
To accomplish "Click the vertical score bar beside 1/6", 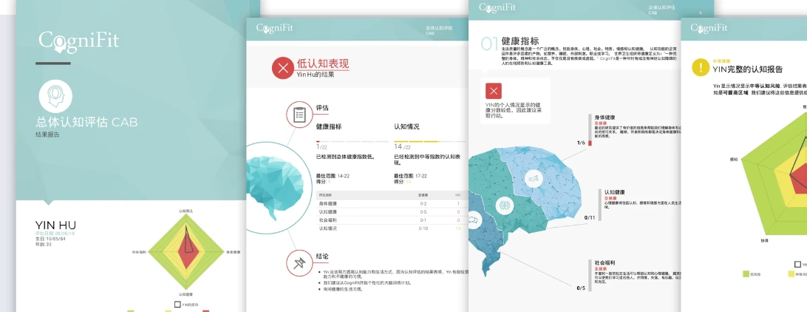I will 590,130.
